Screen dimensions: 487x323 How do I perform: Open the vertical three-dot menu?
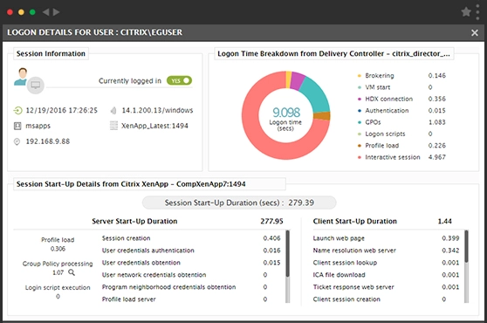click(x=477, y=12)
